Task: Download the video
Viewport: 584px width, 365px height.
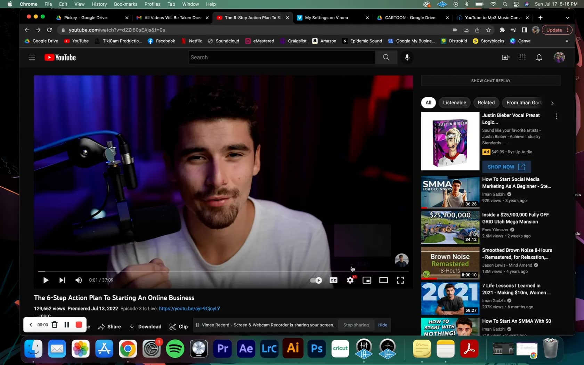Action: (145, 326)
